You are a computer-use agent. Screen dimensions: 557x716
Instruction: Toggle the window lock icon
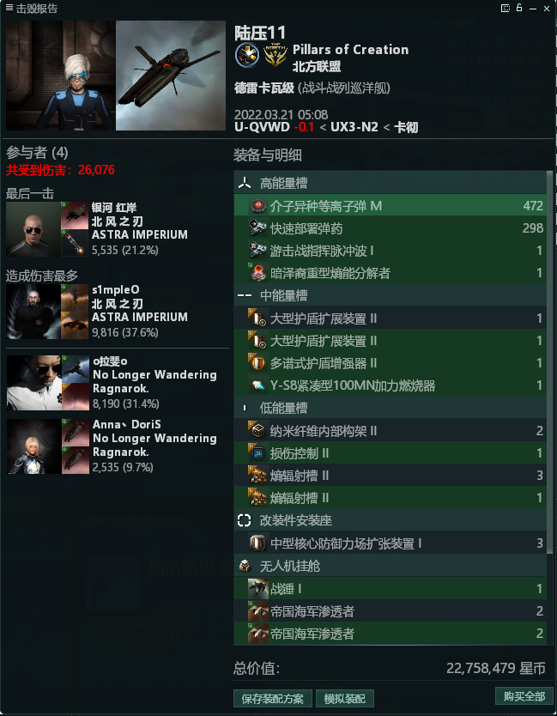[519, 8]
